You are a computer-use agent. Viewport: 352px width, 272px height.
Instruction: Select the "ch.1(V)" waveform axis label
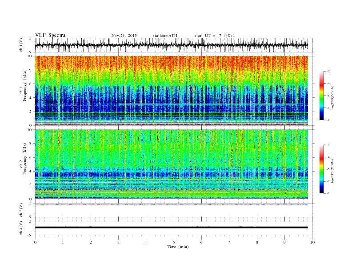(21, 45)
